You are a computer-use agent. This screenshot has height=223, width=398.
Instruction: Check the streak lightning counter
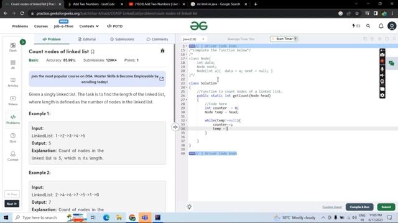356,26
